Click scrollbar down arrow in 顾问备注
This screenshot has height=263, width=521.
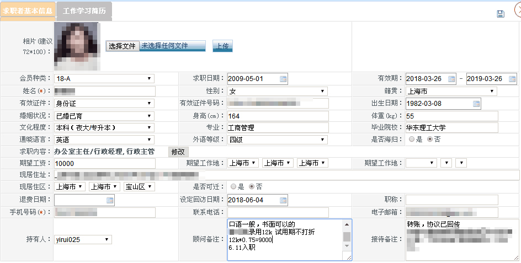347,246
